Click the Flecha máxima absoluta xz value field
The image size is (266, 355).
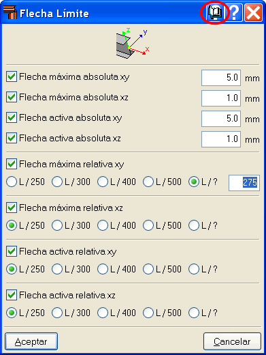coord(221,98)
